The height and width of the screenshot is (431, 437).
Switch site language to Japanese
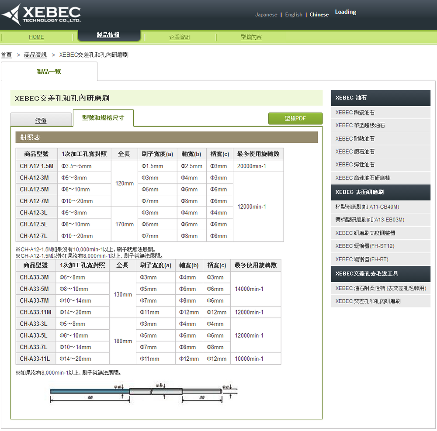[x=266, y=14]
